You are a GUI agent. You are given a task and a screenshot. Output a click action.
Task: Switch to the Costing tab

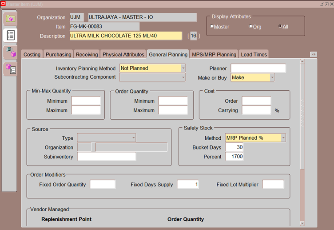click(x=32, y=54)
